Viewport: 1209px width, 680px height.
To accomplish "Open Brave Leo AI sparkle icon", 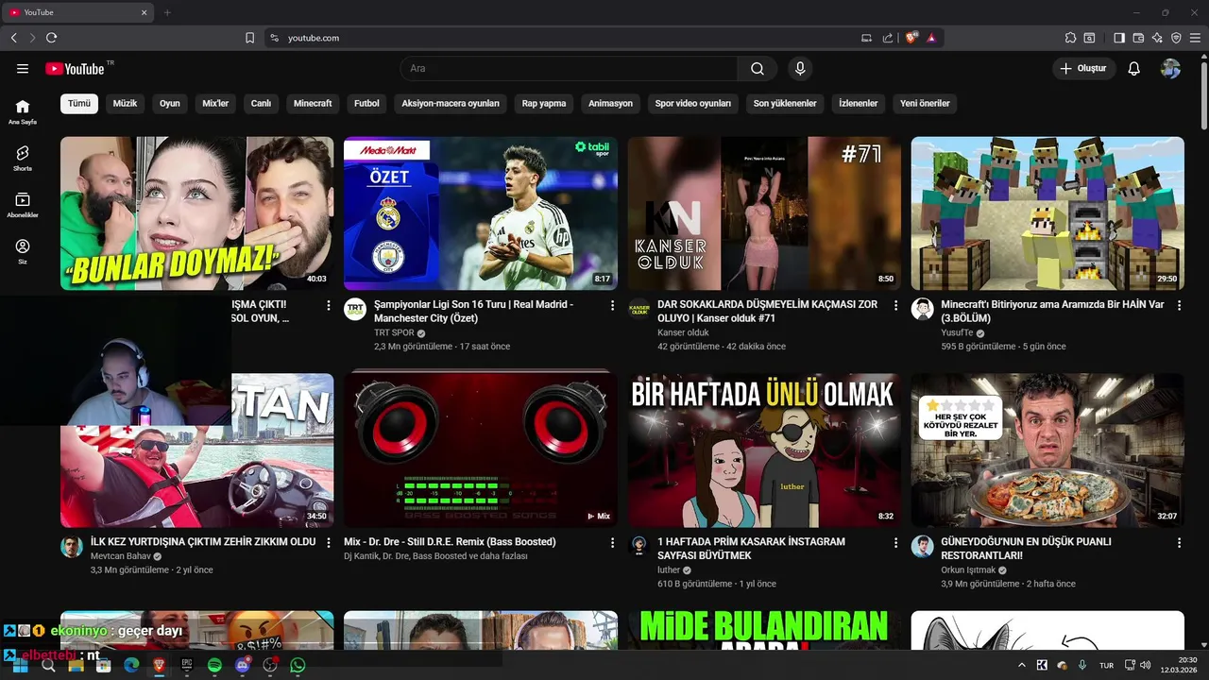I will (x=1157, y=38).
